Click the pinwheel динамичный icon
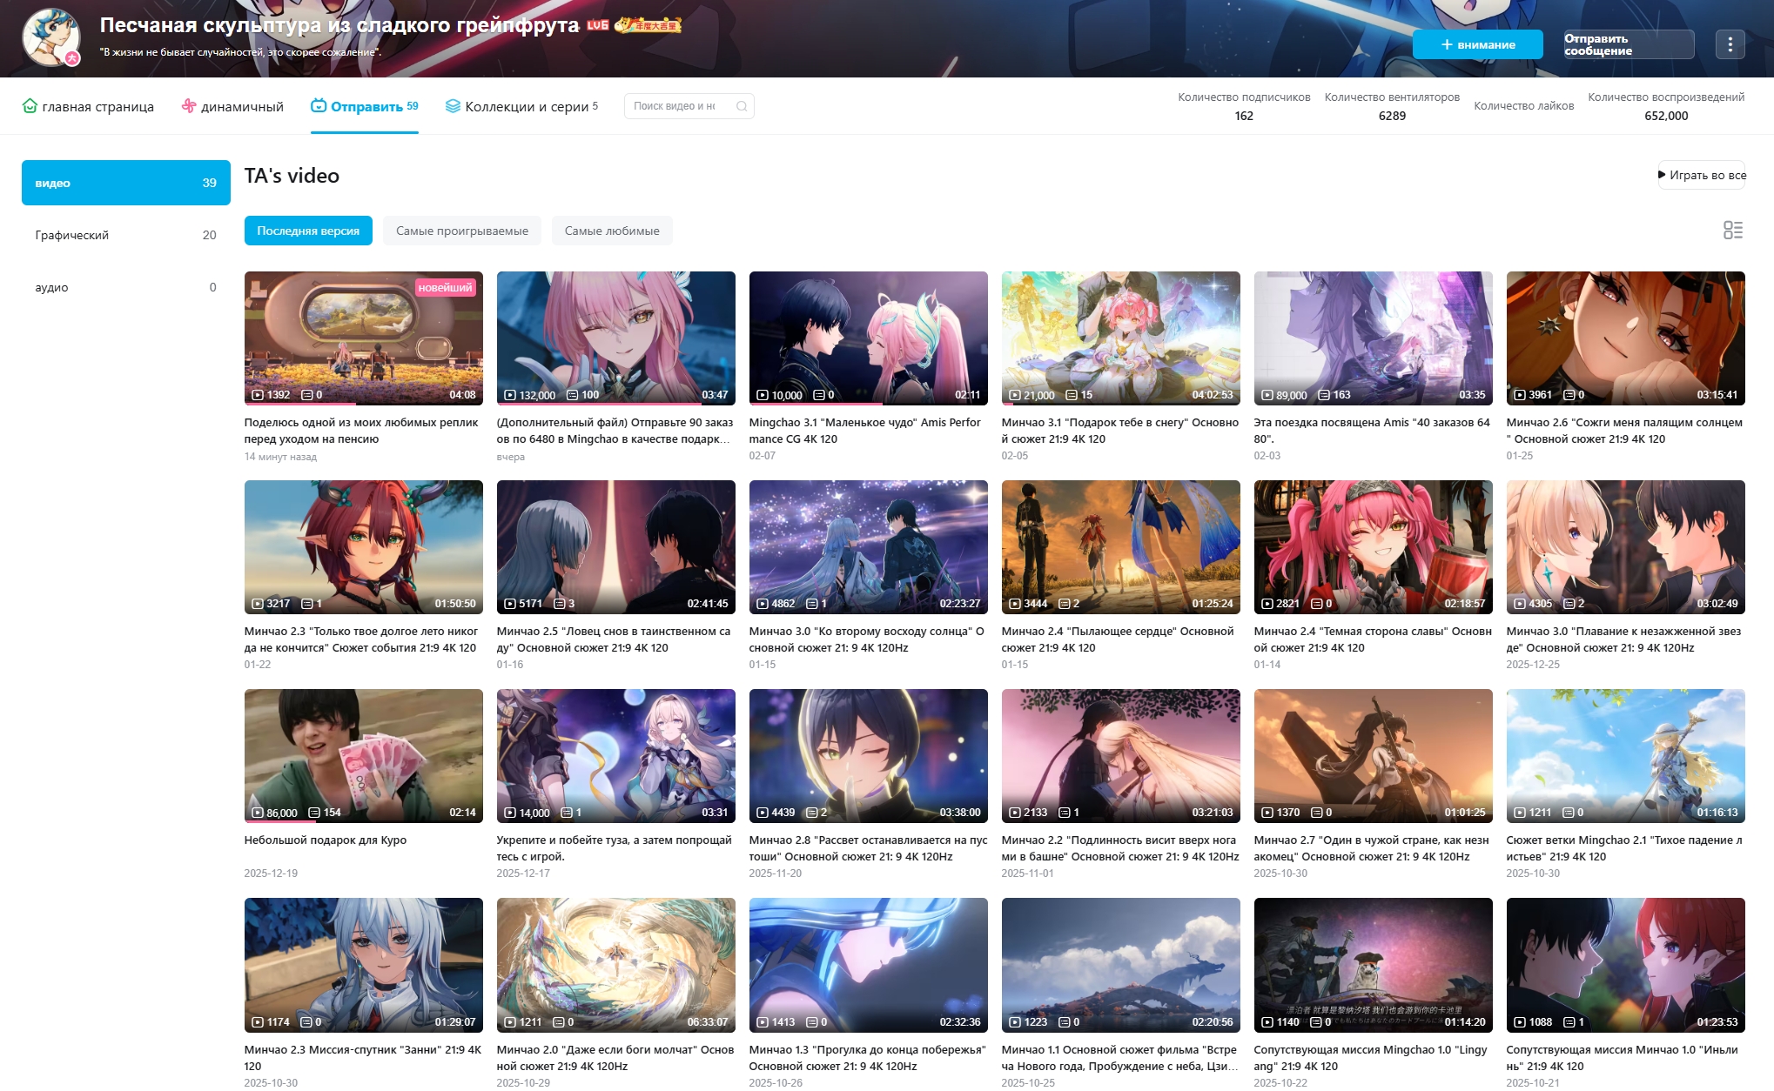This screenshot has width=1774, height=1091. [x=189, y=106]
